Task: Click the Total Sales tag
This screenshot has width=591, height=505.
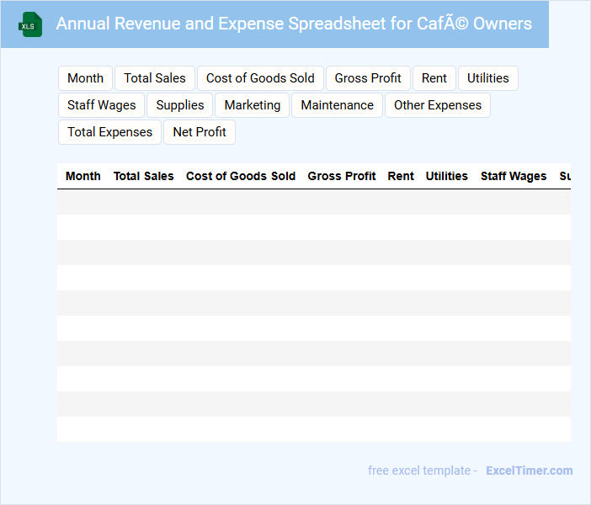Action: 155,78
